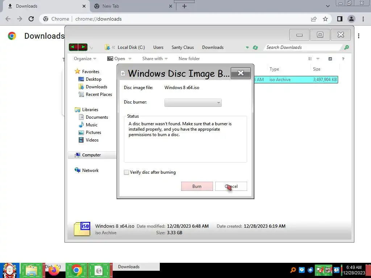Click the Chrome taskbar icon
The height and width of the screenshot is (278, 371).
click(76, 270)
